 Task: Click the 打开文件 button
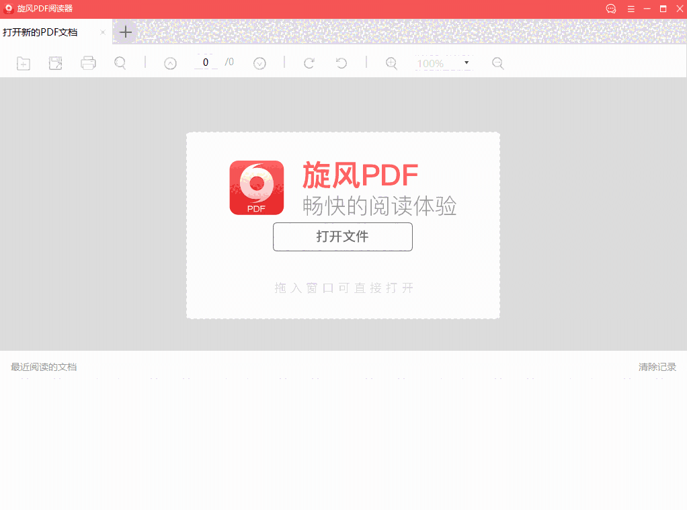pyautogui.click(x=343, y=237)
